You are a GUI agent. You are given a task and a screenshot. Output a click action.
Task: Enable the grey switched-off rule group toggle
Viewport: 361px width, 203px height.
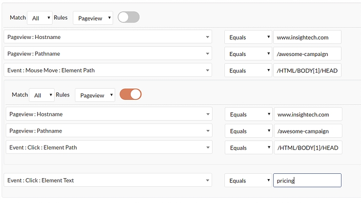point(129,18)
